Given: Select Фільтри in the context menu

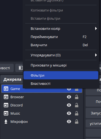Looking at the screenshot, I should (x=61, y=75).
